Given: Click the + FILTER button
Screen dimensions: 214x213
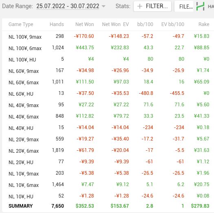Looking at the screenshot, I should click(x=152, y=6).
